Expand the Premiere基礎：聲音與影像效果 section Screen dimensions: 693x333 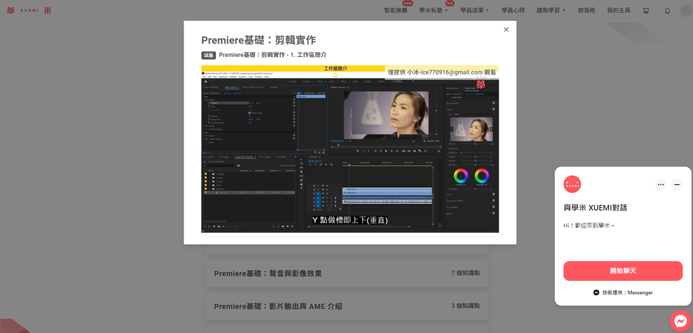point(346,273)
